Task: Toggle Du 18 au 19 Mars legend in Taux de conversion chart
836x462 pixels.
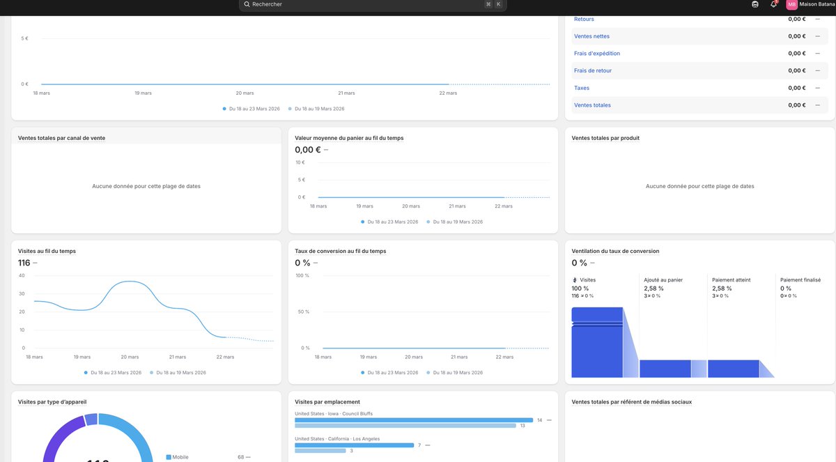Action: 454,373
